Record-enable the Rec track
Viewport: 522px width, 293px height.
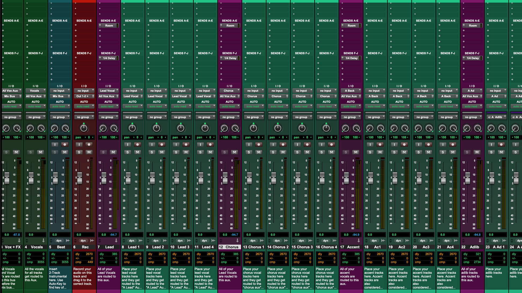click(89, 145)
